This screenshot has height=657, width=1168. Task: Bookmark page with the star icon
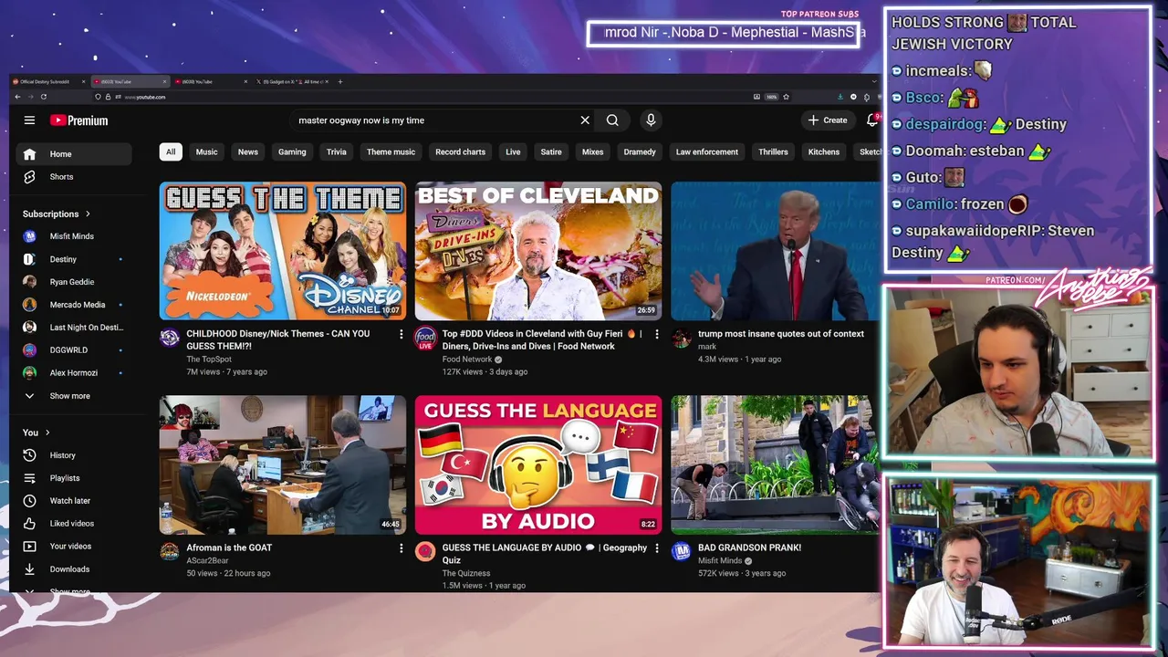[x=786, y=97]
